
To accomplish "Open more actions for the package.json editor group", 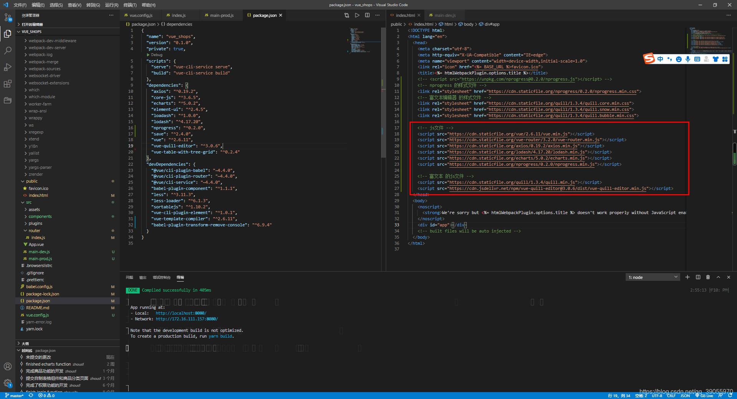I will pyautogui.click(x=377, y=15).
